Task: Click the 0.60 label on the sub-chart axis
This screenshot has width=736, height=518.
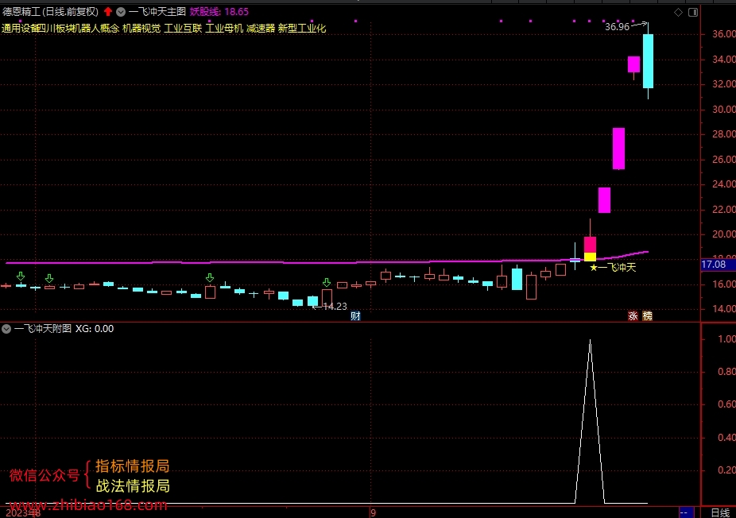Action: click(726, 404)
